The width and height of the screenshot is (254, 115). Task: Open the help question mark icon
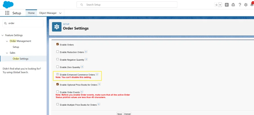coord(240,5)
